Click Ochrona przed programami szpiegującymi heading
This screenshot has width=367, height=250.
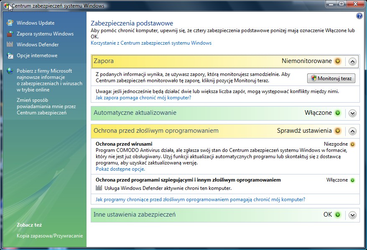click(188, 180)
